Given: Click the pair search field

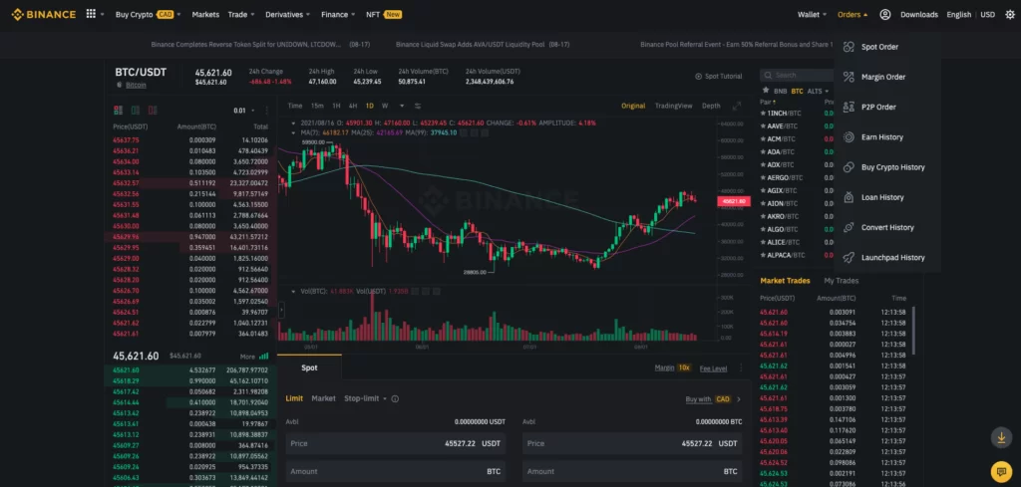Looking at the screenshot, I should 796,76.
